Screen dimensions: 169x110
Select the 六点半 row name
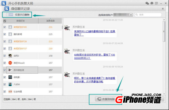[x=17, y=85]
